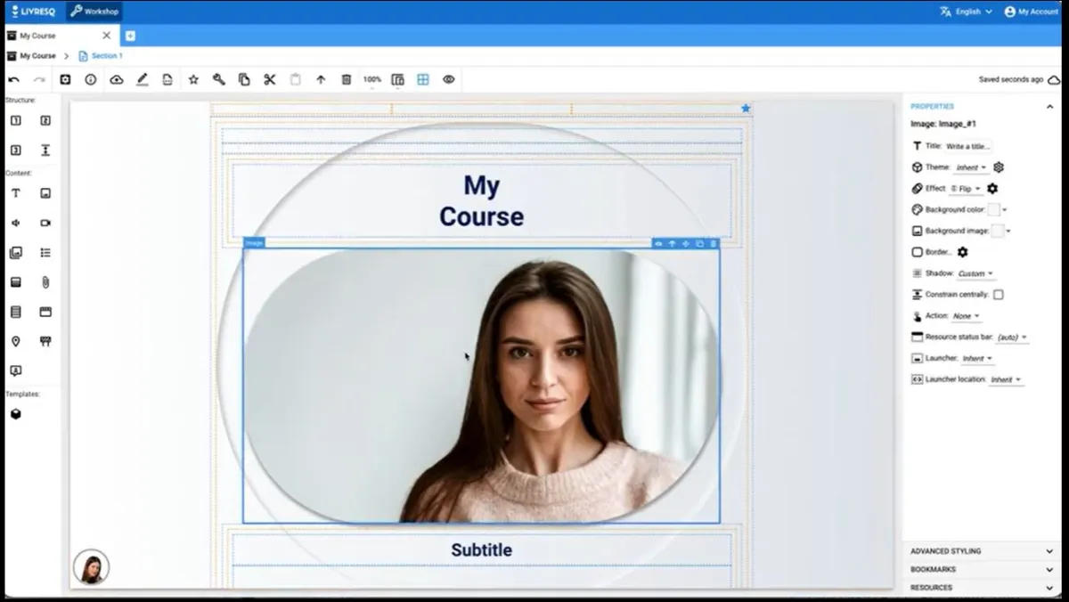Image resolution: width=1069 pixels, height=602 pixels.
Task: Open the Launcher Inherit dropdown
Action: click(x=977, y=358)
